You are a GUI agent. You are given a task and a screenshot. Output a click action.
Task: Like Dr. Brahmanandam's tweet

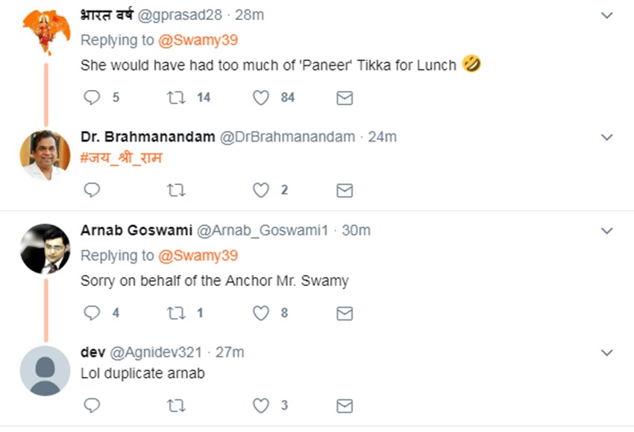tap(260, 191)
